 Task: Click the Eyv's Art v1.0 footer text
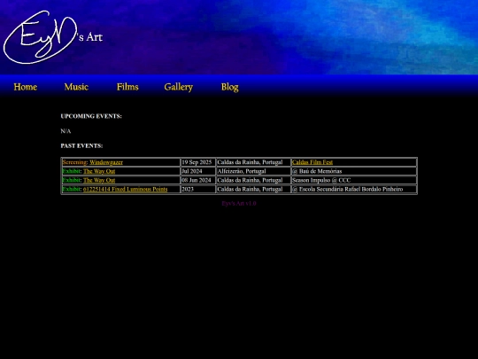pyautogui.click(x=239, y=203)
